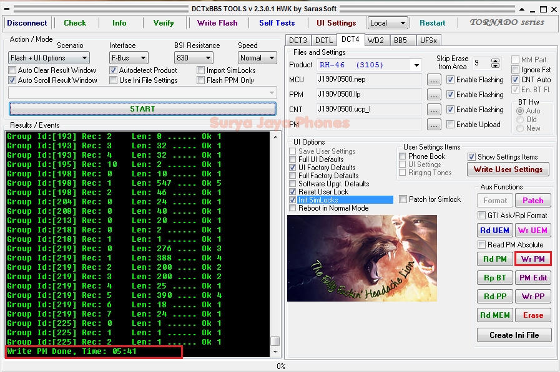560x372 pixels.
Task: Click the Skip Erase spinner arrows
Action: click(x=495, y=63)
